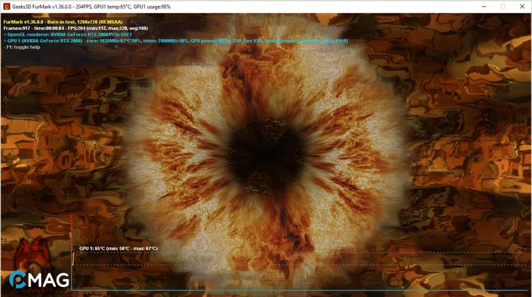
Task: Click the GPU 1 core clock info line
Action: tap(173, 40)
